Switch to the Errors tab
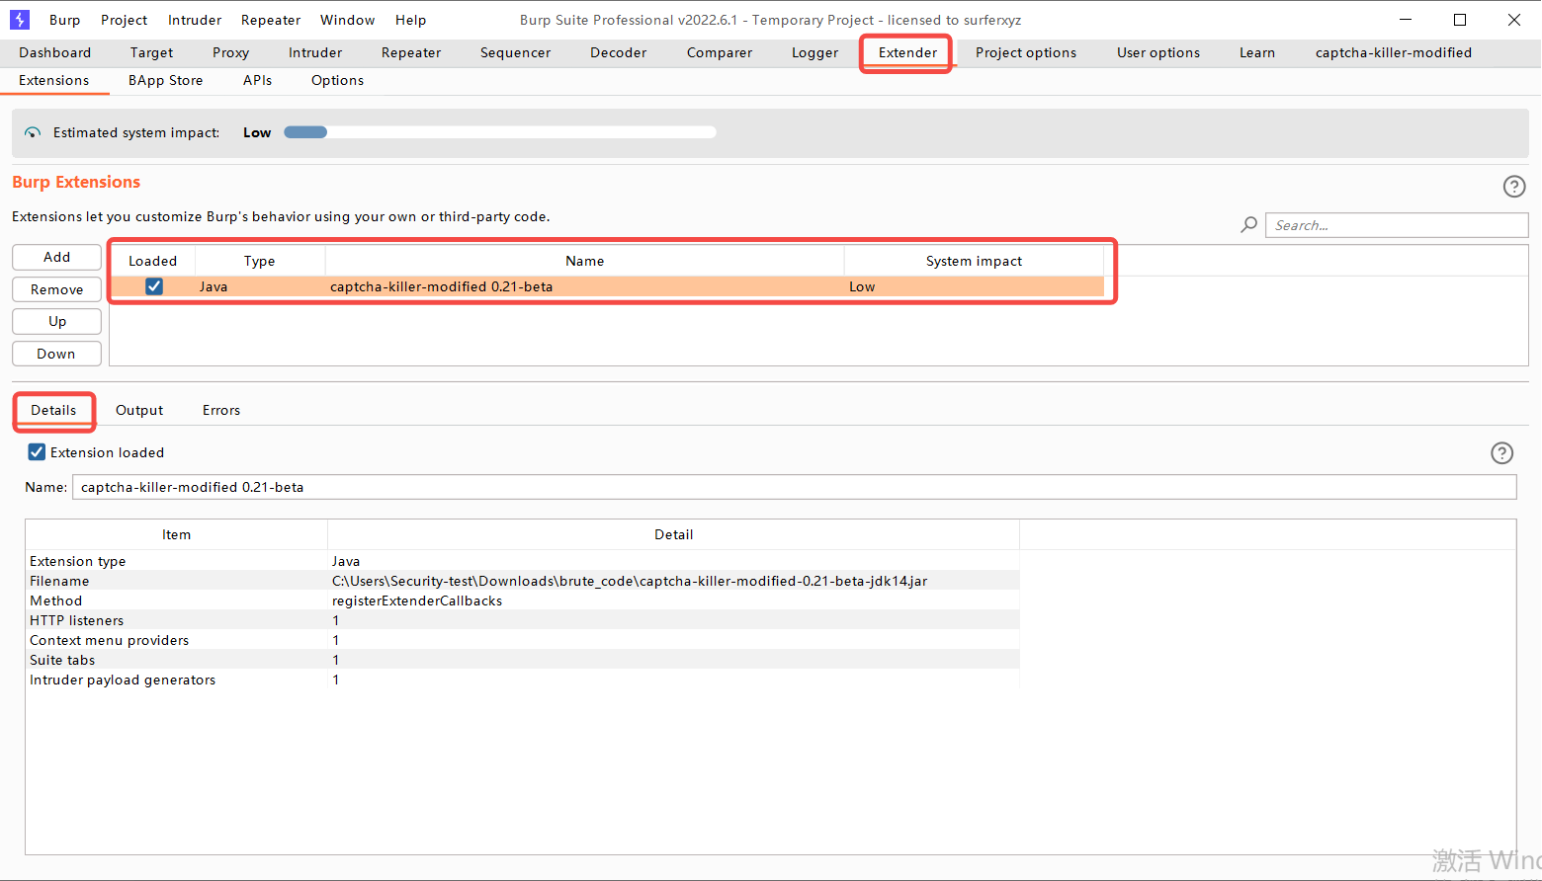Screen dimensions: 1542x881 point(221,410)
